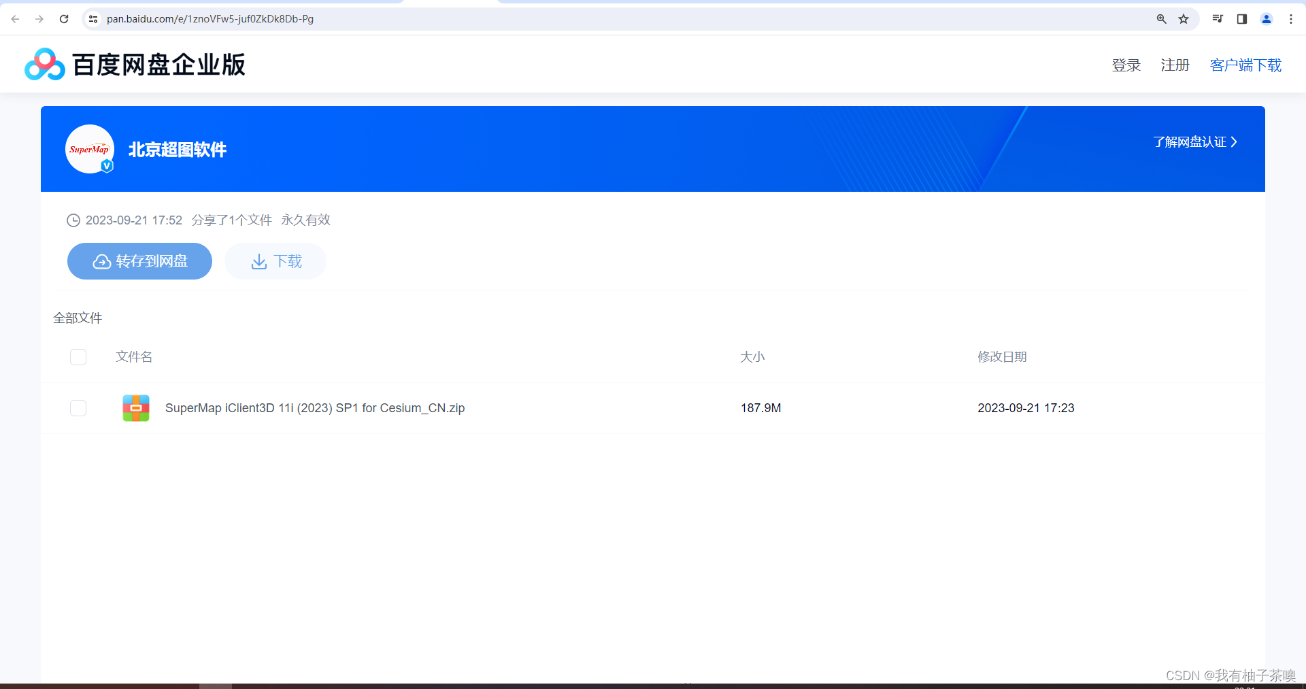Click the 2023-09-21 17:52 share timestamp
The width and height of the screenshot is (1306, 689).
pyautogui.click(x=134, y=220)
